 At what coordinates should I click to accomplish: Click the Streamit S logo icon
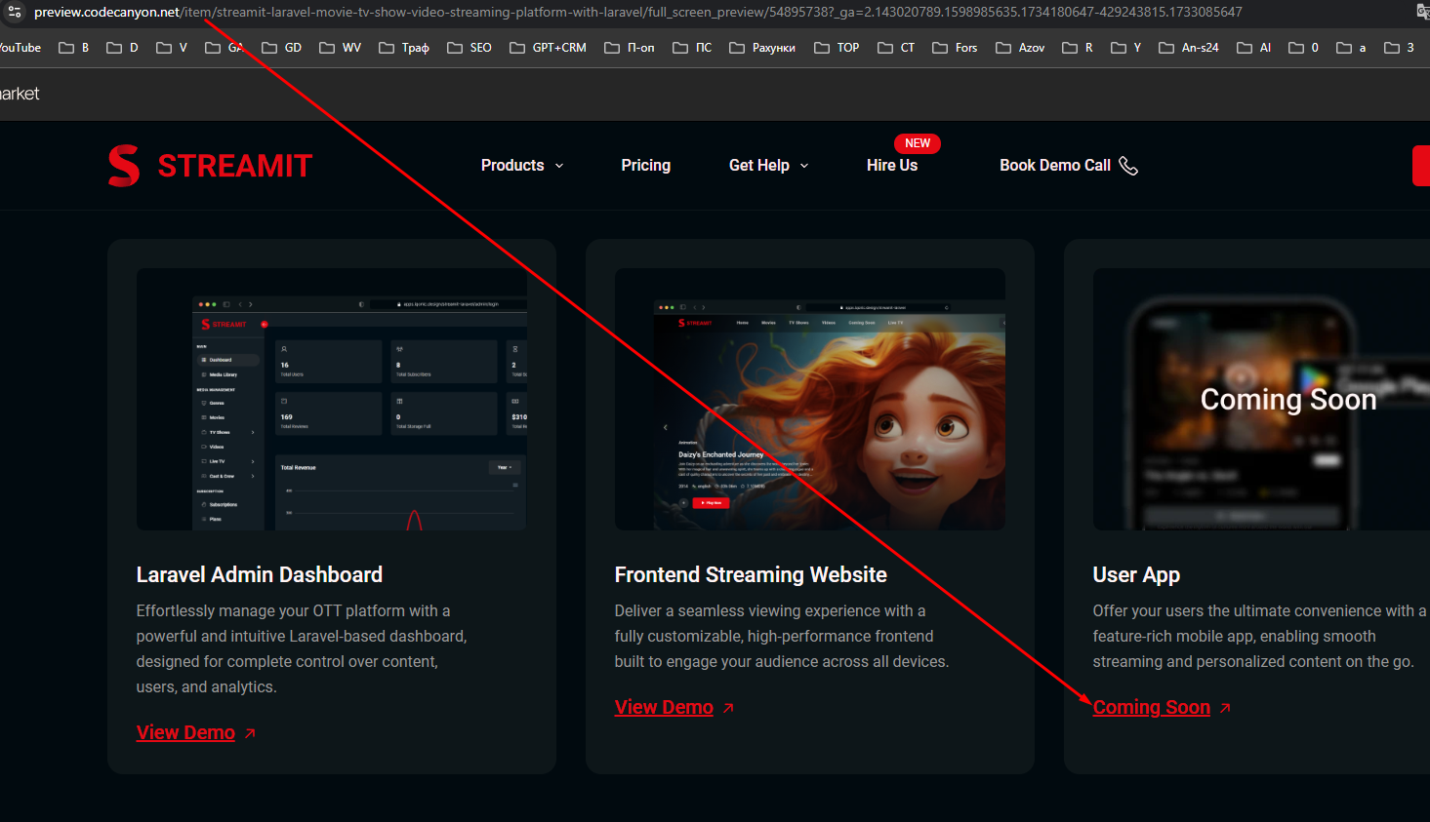coord(124,166)
